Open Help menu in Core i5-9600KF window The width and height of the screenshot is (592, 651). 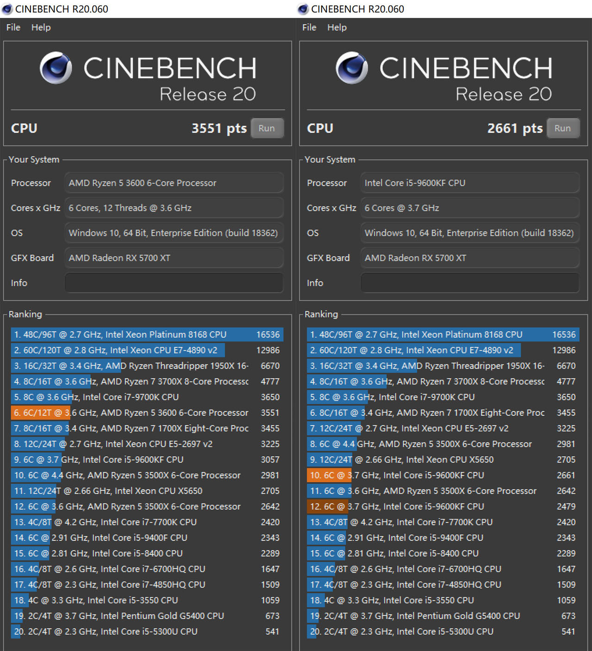(337, 27)
